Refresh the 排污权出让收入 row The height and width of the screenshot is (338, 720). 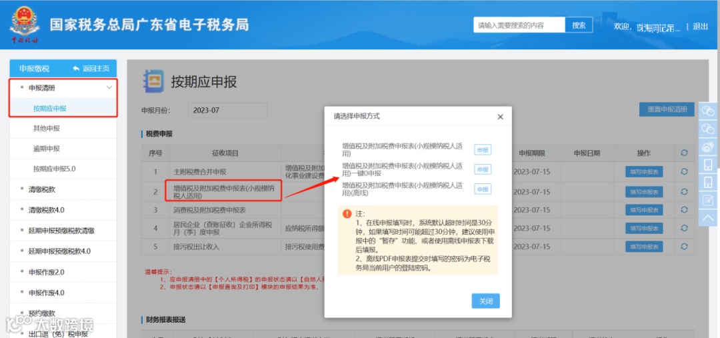point(684,247)
